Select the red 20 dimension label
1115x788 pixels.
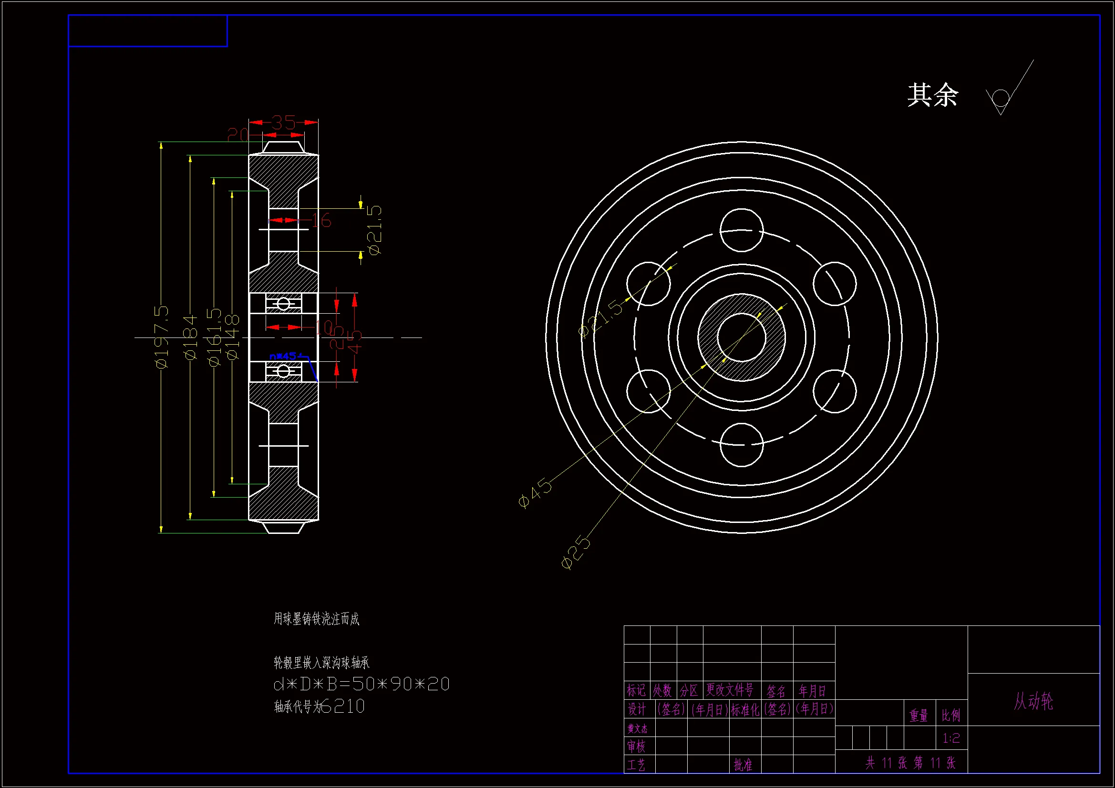[x=238, y=134]
